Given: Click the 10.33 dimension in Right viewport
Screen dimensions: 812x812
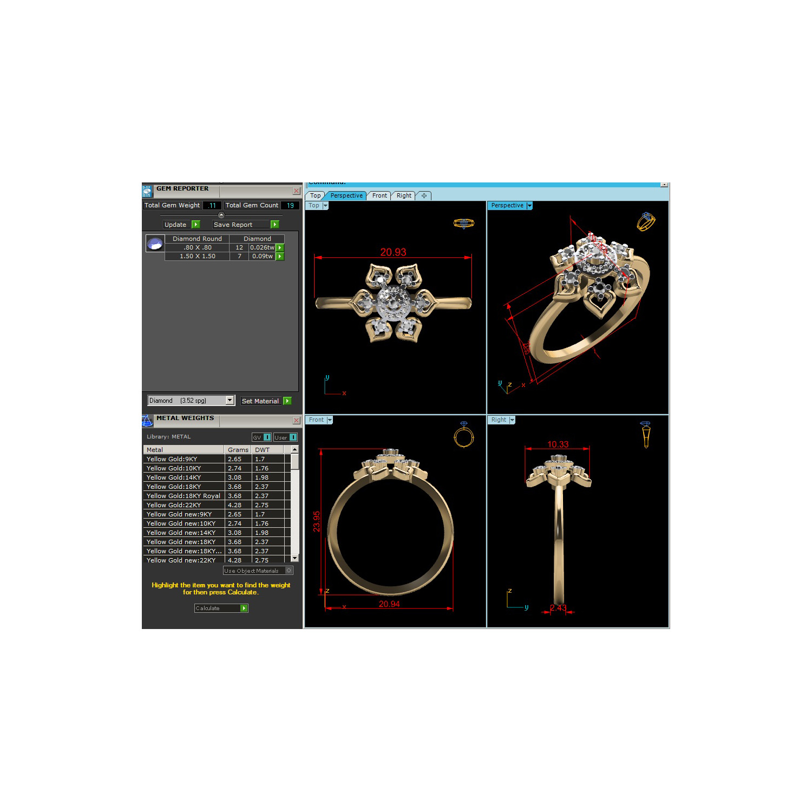Looking at the screenshot, I should [x=558, y=444].
